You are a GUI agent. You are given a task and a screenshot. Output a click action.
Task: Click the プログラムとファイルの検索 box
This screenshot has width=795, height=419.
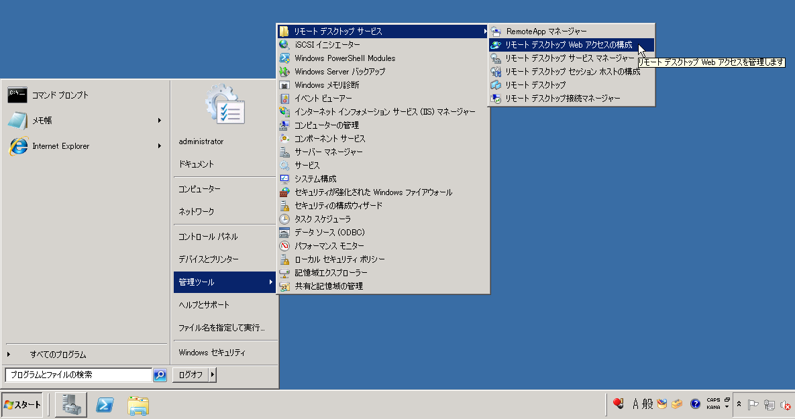click(78, 375)
